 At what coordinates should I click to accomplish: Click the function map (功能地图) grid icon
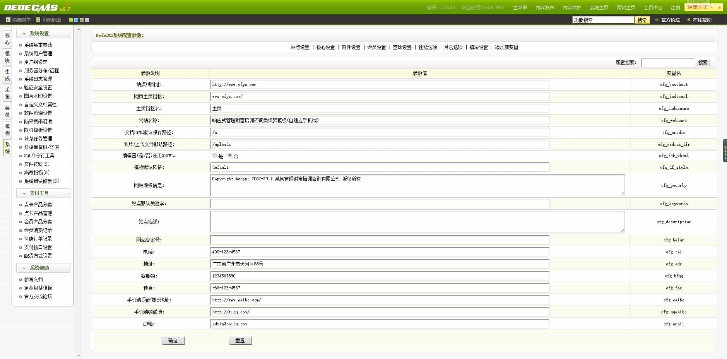point(38,20)
